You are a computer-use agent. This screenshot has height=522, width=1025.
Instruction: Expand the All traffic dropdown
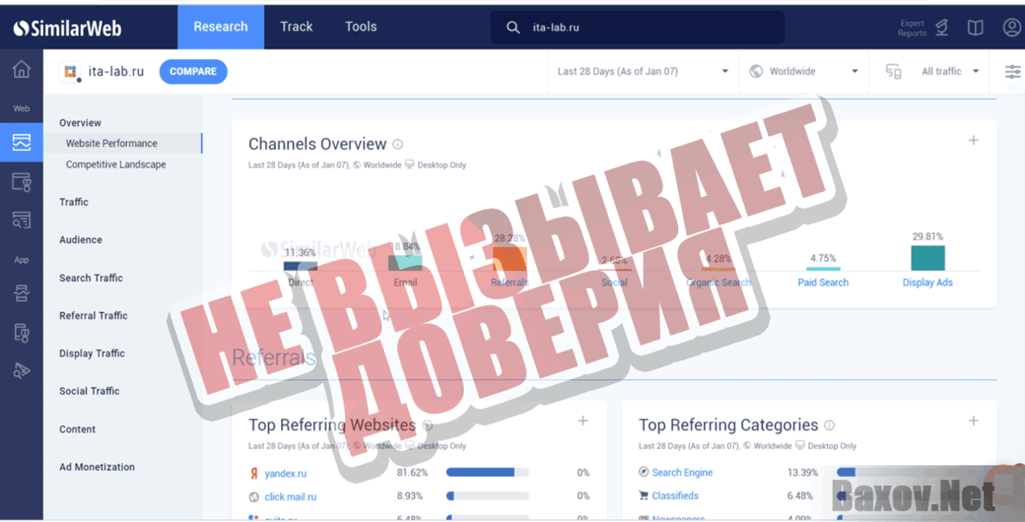(947, 71)
